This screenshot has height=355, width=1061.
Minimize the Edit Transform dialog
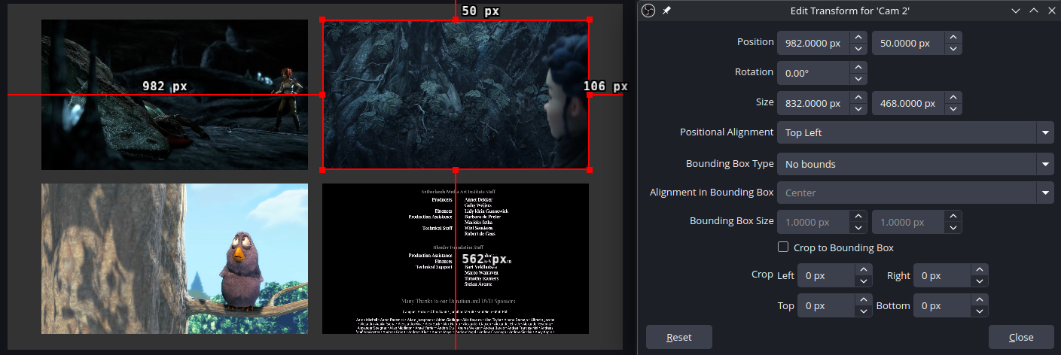[x=1016, y=11]
